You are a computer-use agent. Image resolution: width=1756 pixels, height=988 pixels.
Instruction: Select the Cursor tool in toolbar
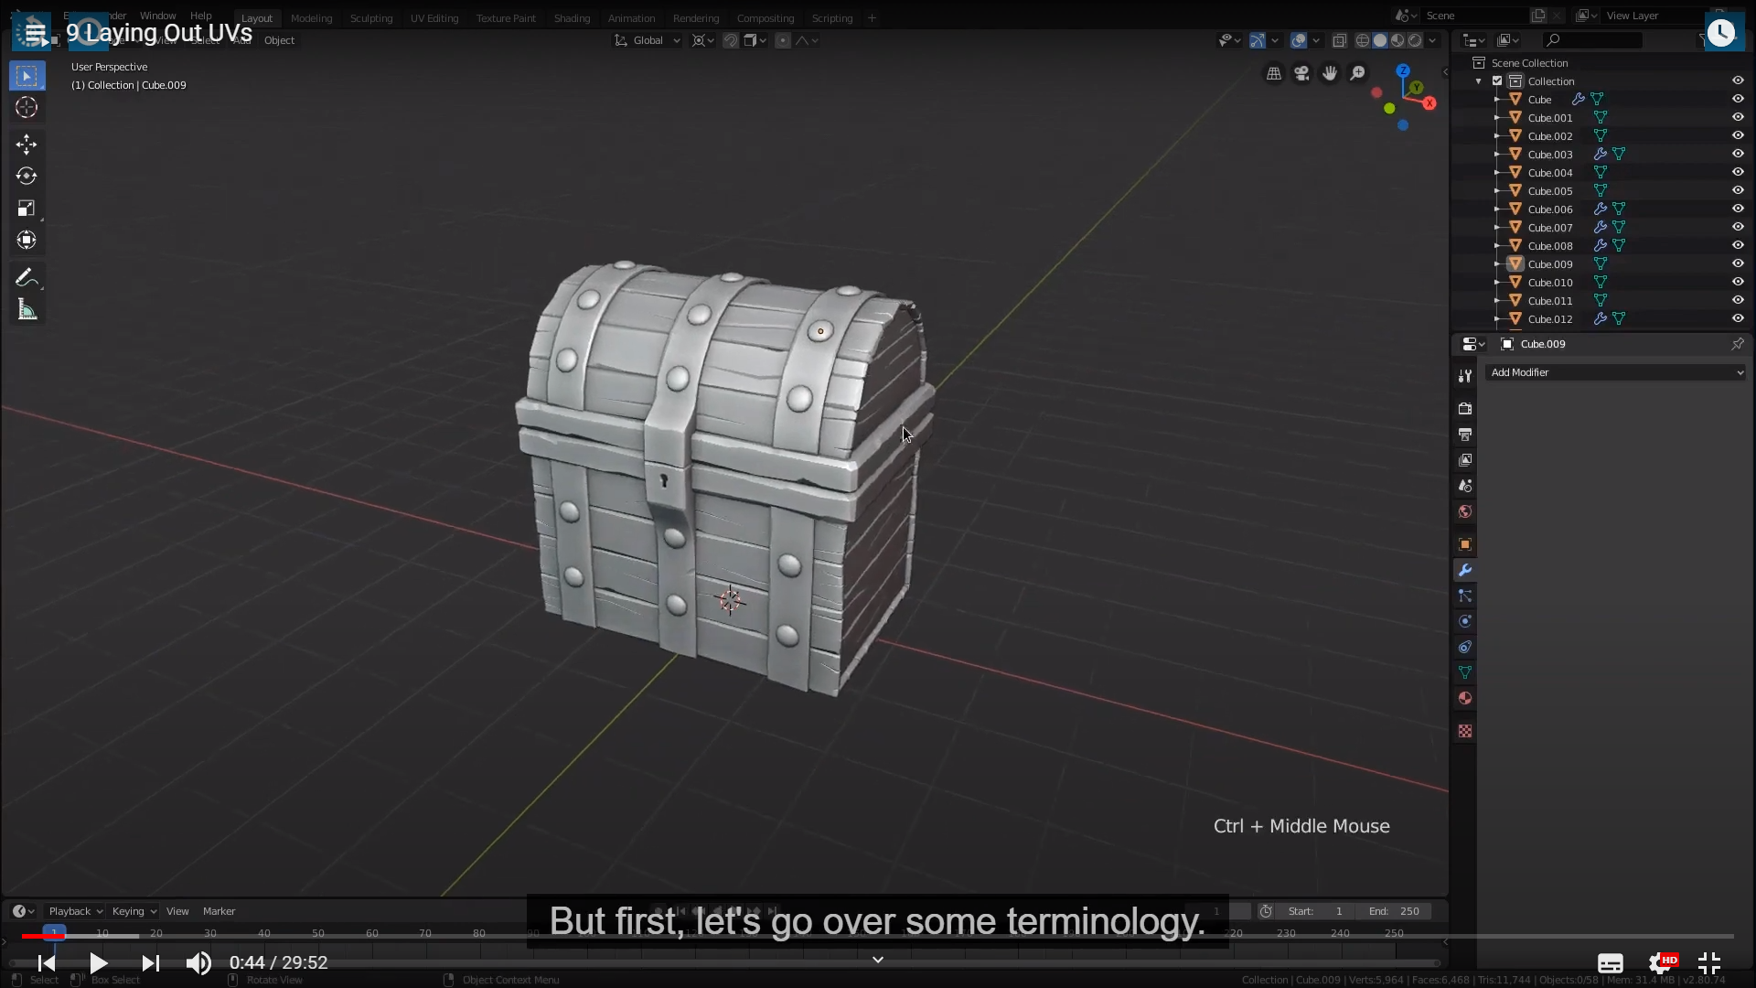pos(27,108)
